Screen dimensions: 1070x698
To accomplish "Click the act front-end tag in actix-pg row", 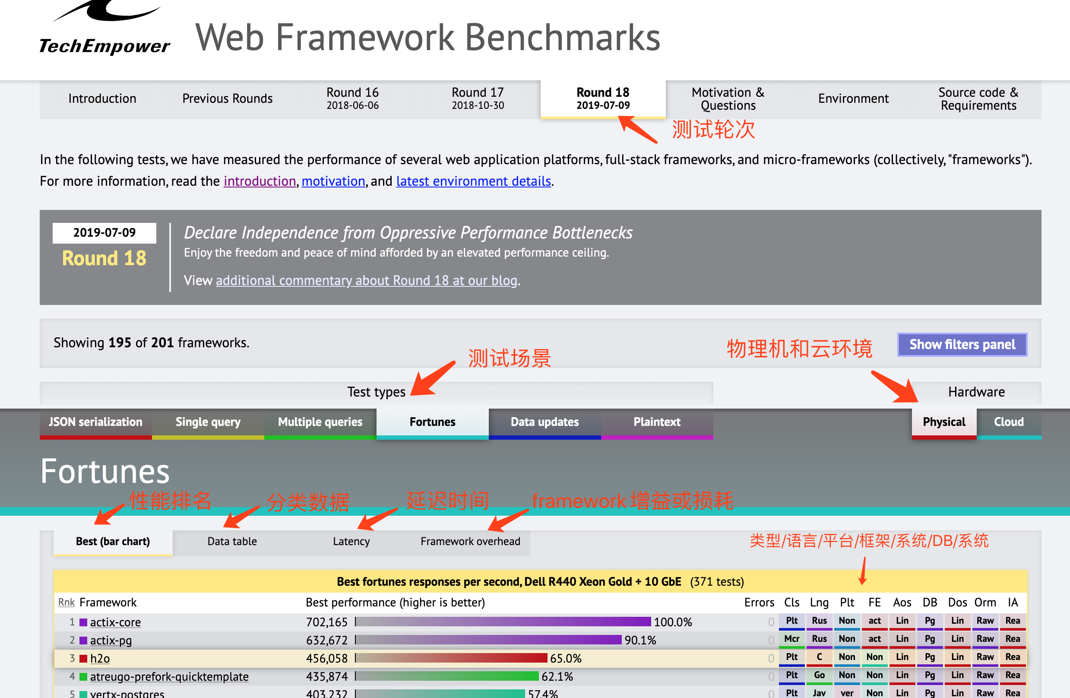I will (874, 640).
